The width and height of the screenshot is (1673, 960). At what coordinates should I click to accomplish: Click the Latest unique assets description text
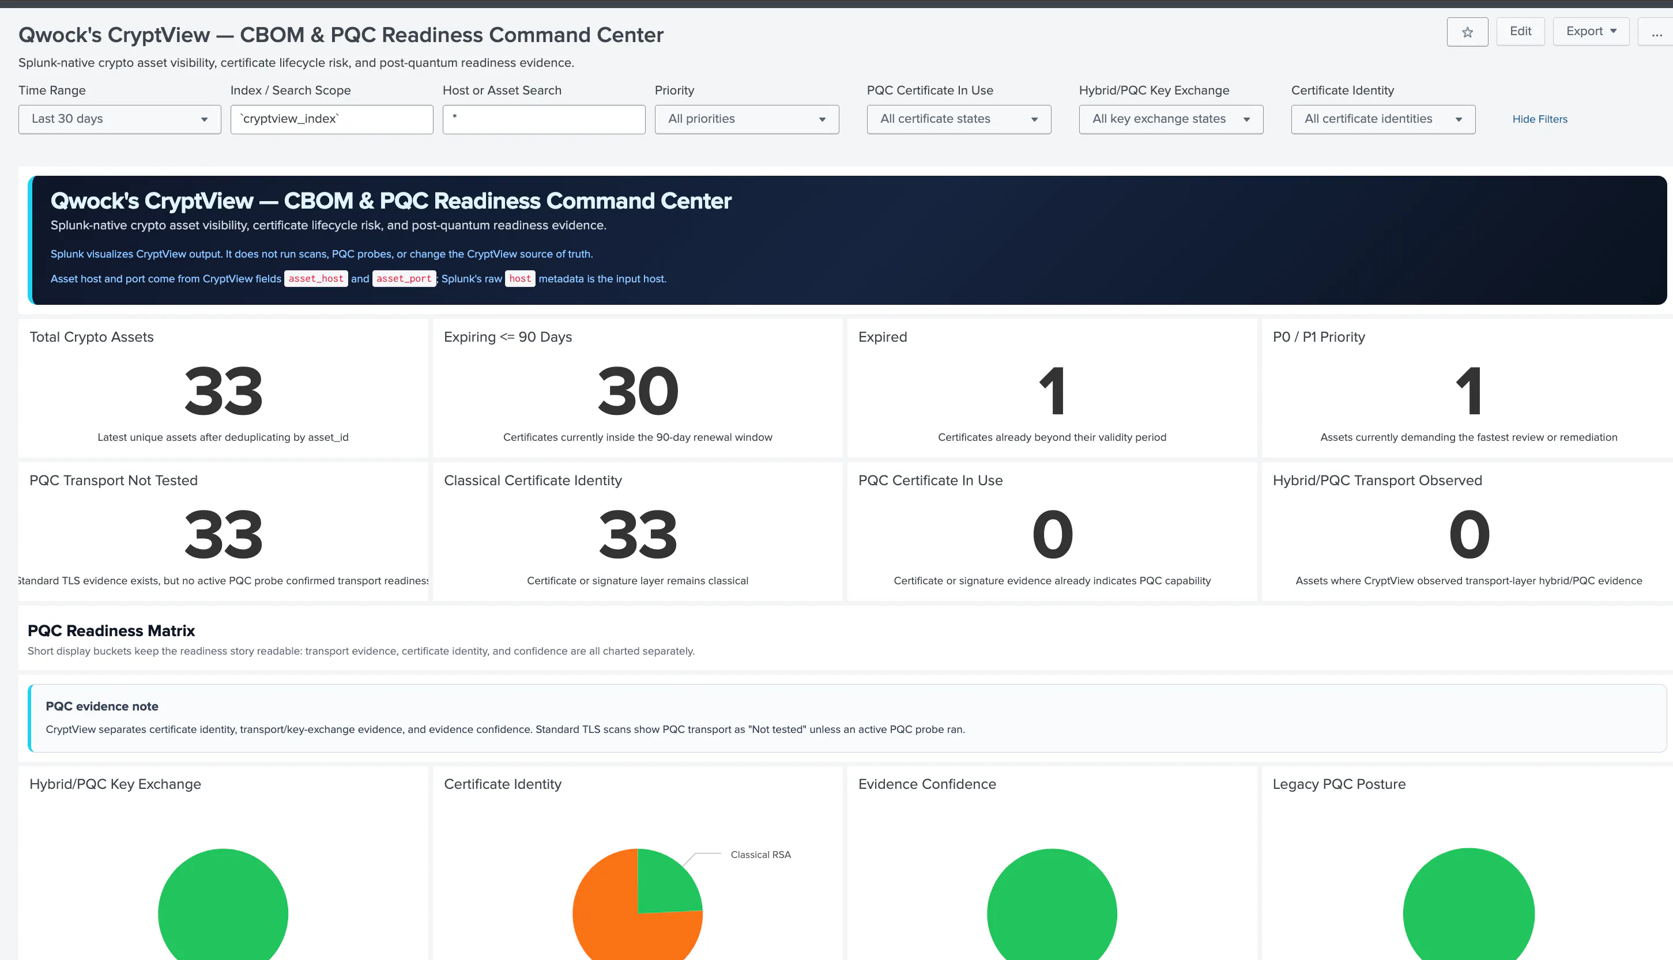click(x=223, y=437)
